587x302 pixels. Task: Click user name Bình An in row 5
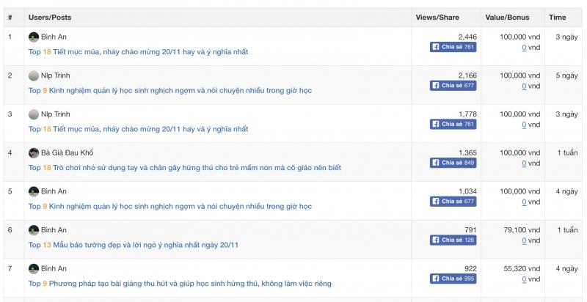(54, 191)
